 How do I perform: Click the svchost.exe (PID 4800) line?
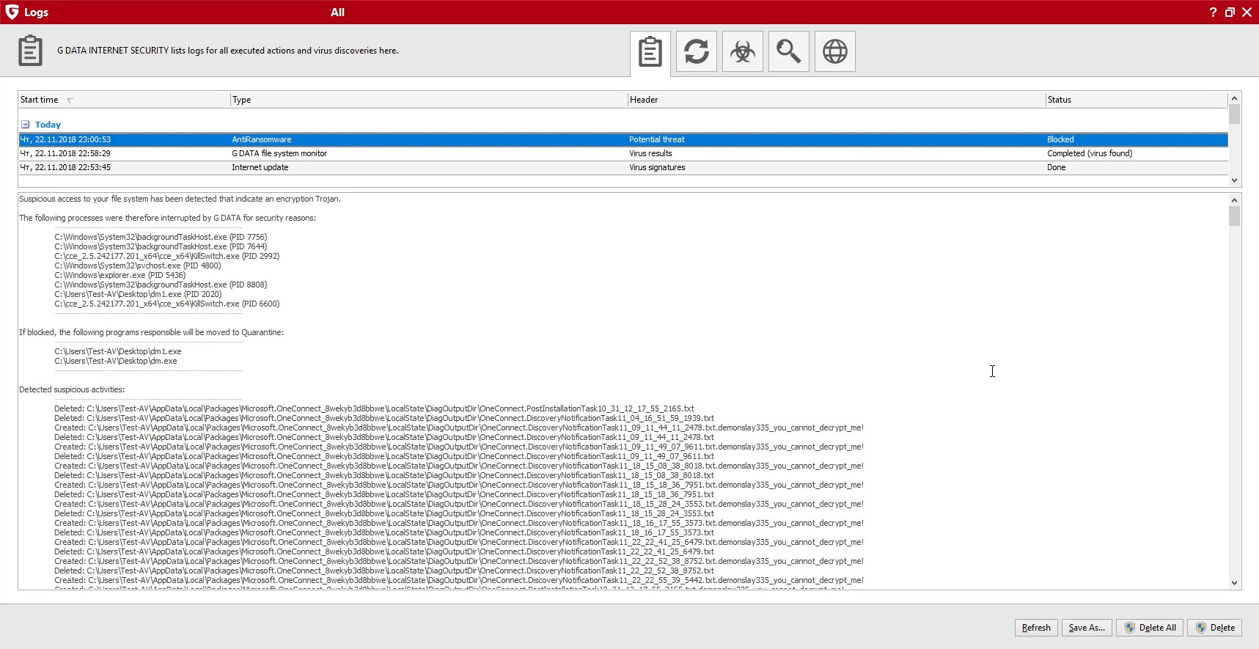coord(138,265)
